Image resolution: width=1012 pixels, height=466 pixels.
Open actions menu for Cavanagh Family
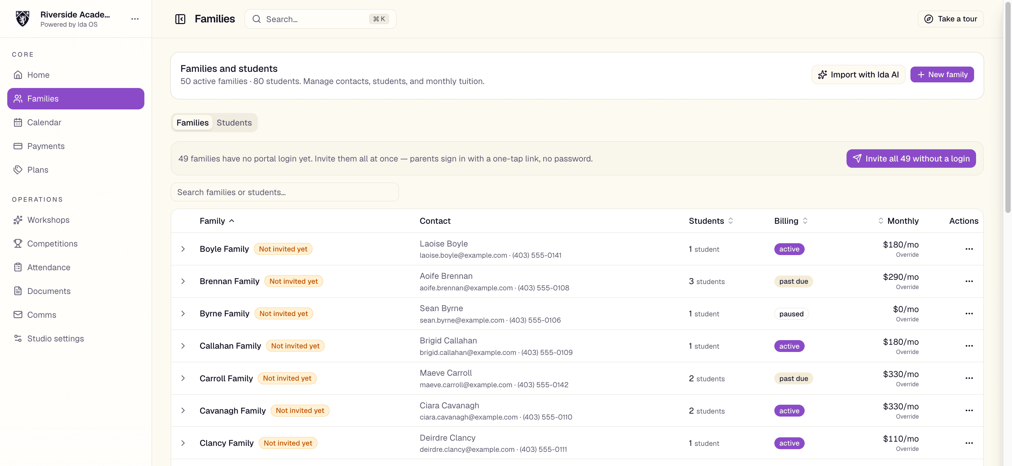point(969,411)
